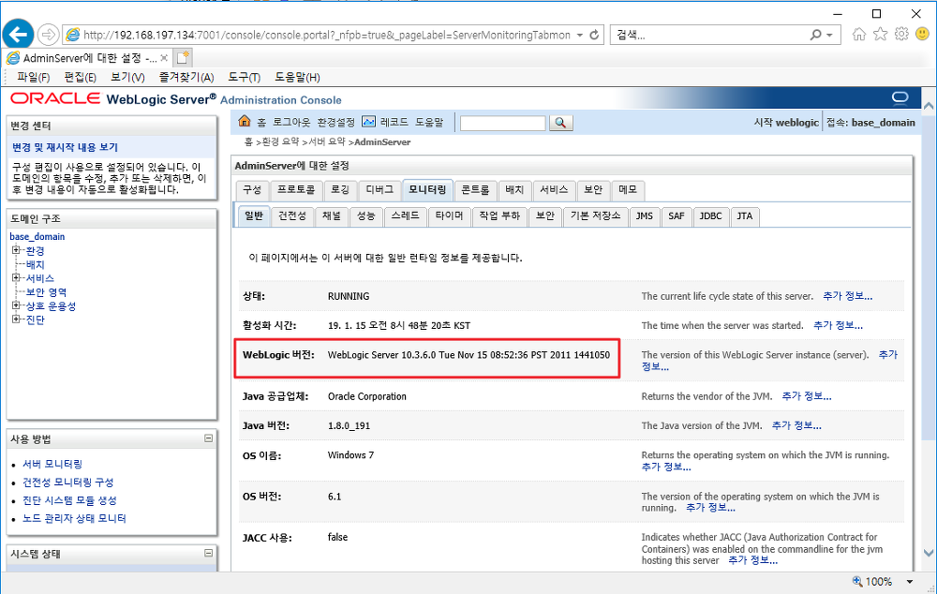Click the console search magnifier button
Viewport: 937px width, 594px height.
click(x=560, y=123)
